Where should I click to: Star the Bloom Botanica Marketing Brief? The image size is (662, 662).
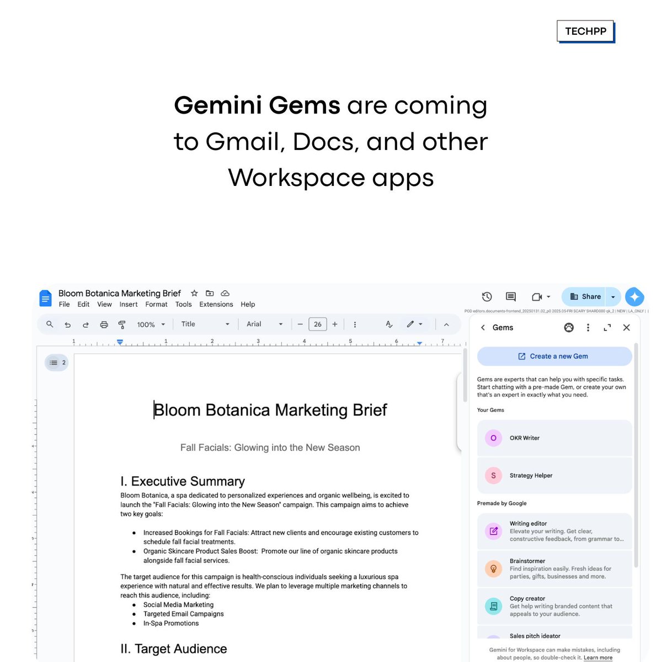pyautogui.click(x=194, y=293)
